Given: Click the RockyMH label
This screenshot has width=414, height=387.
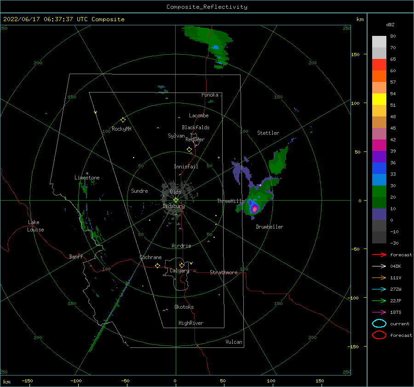Looking at the screenshot, I should [121, 129].
